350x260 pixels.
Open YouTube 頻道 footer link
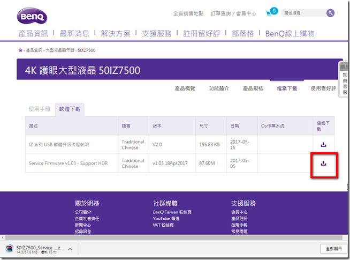click(x=166, y=218)
